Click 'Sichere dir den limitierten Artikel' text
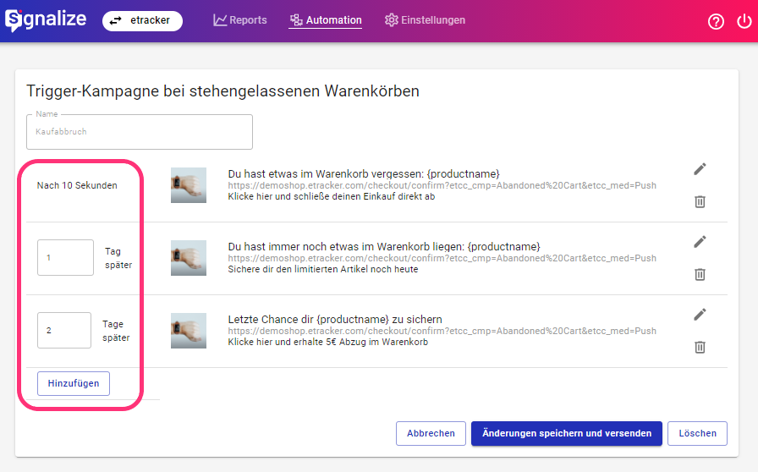The height and width of the screenshot is (472, 758). (323, 269)
